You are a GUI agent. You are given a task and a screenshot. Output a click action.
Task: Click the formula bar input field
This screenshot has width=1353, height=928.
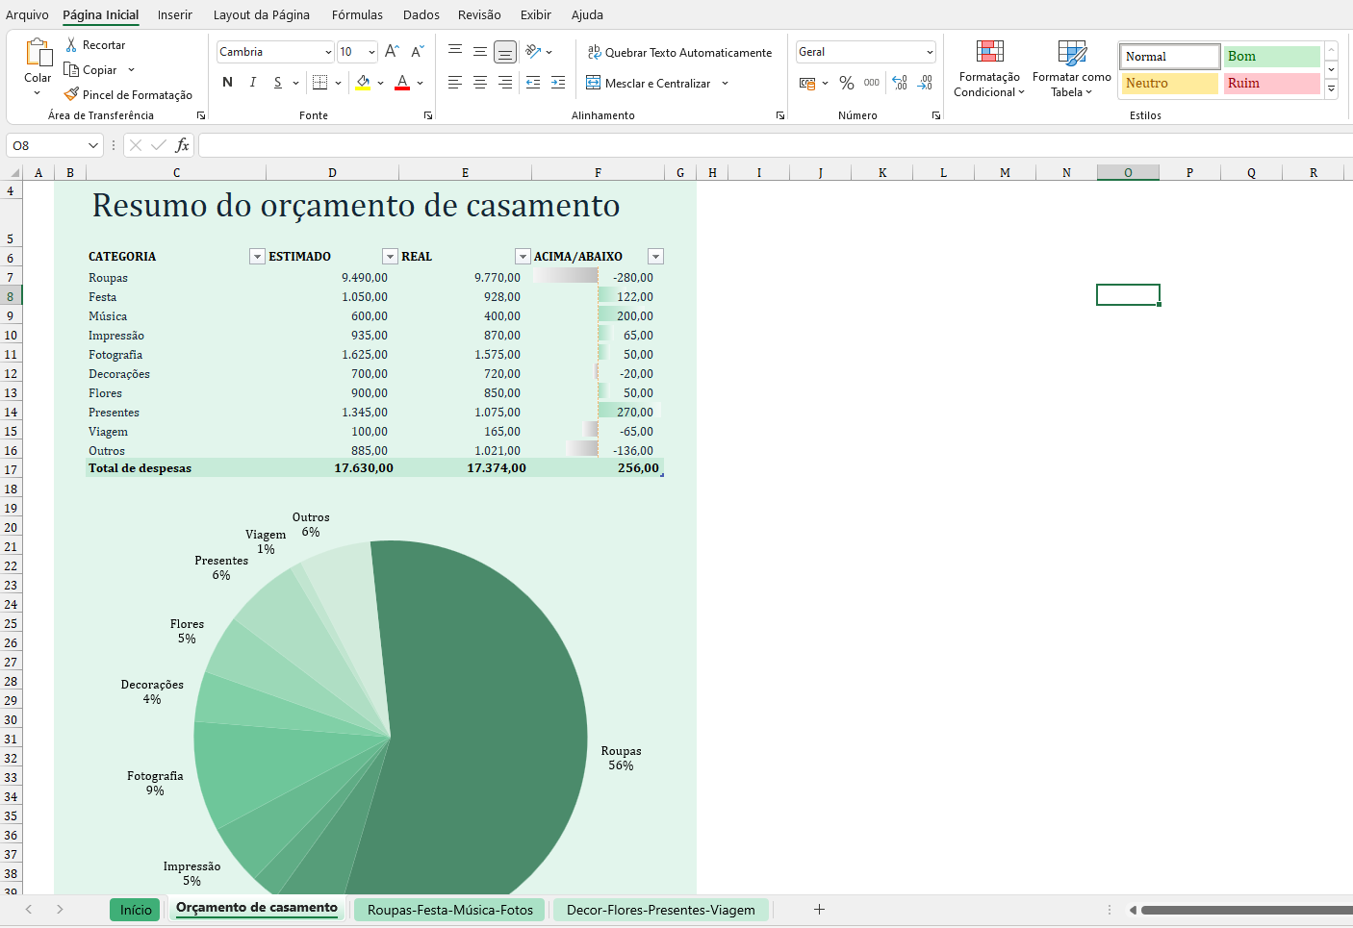770,145
